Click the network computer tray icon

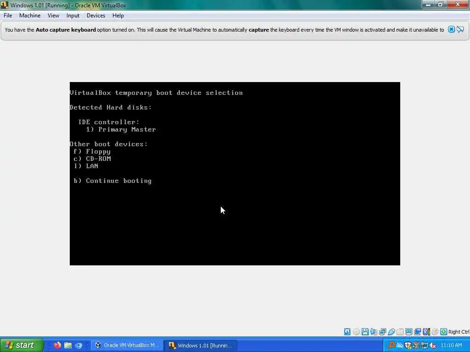425,346
